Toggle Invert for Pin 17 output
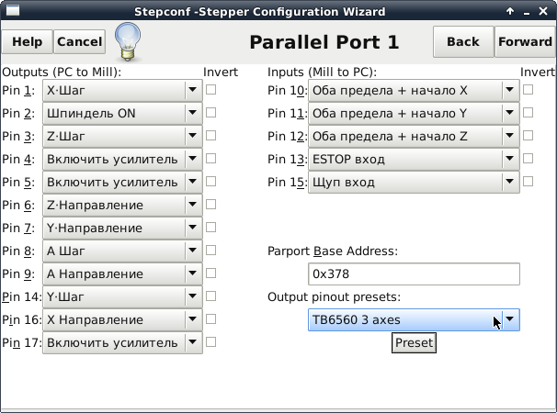This screenshot has width=557, height=413. point(211,342)
